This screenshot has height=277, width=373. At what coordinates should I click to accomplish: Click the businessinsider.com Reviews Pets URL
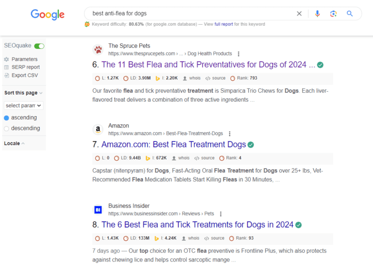click(161, 214)
